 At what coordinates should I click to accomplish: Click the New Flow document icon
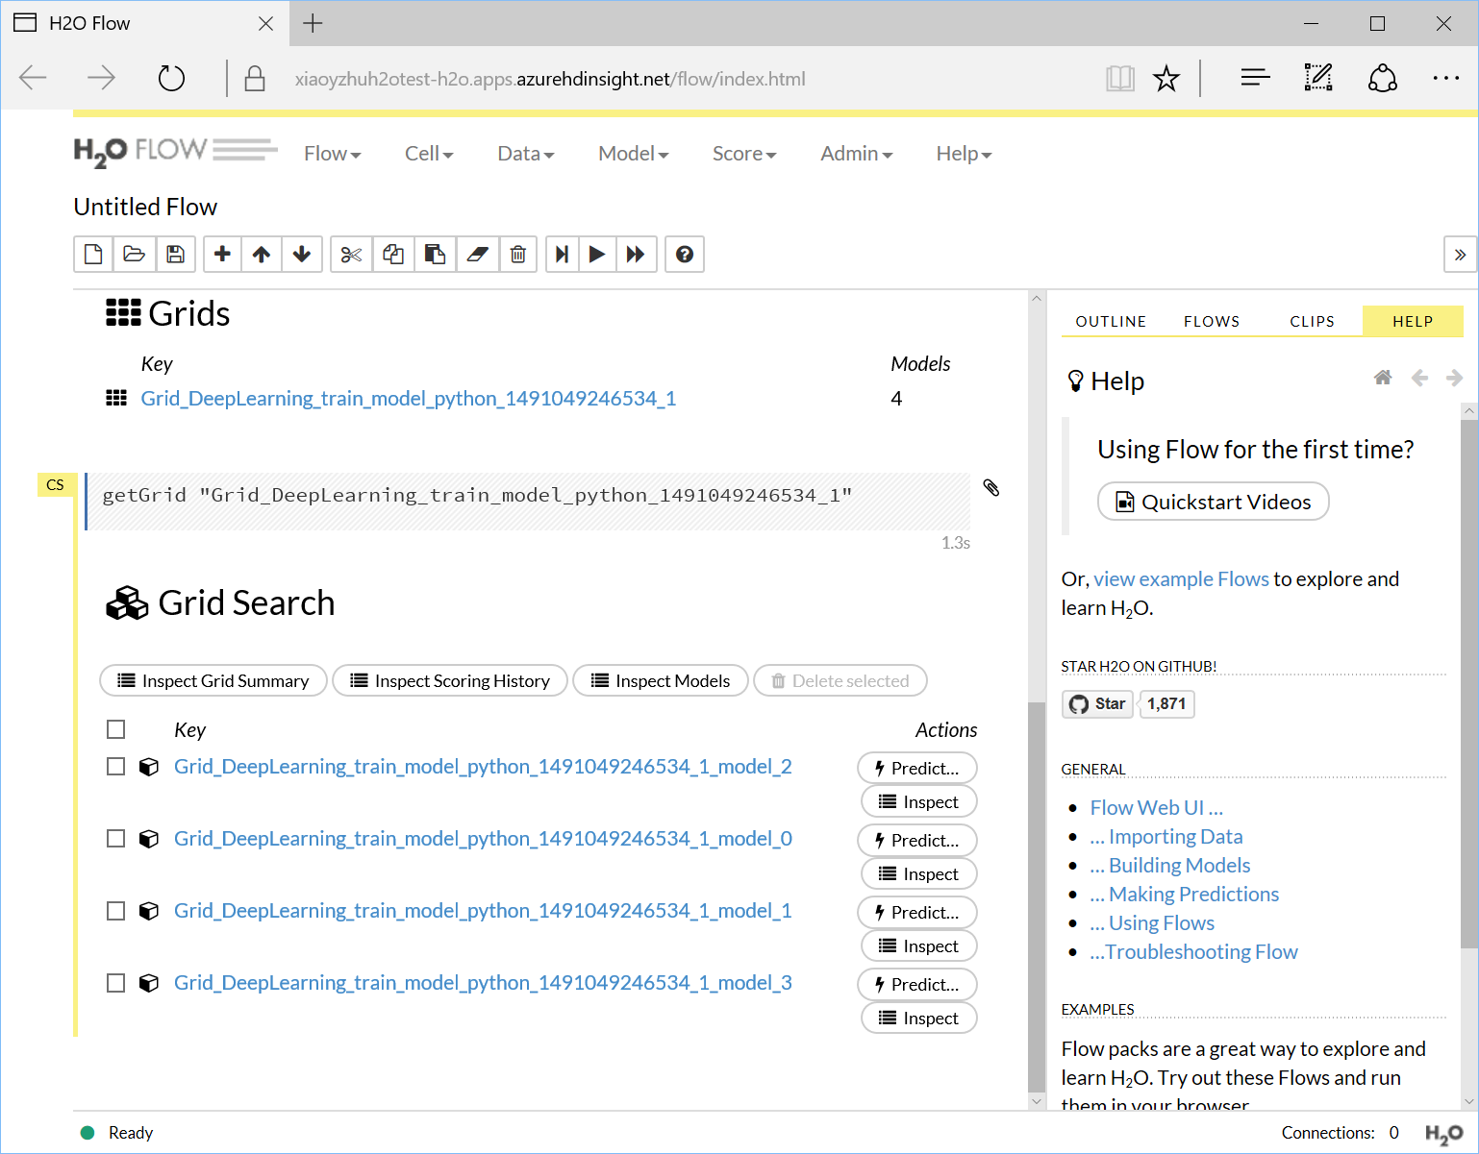click(x=93, y=255)
